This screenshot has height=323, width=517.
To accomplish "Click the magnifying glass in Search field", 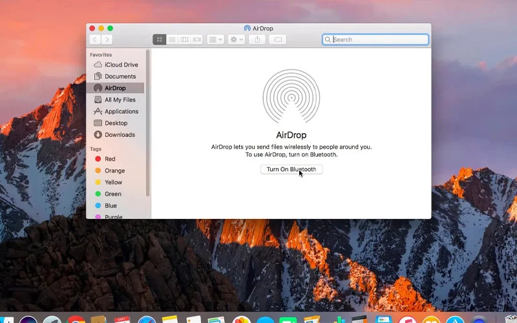I will pyautogui.click(x=328, y=39).
